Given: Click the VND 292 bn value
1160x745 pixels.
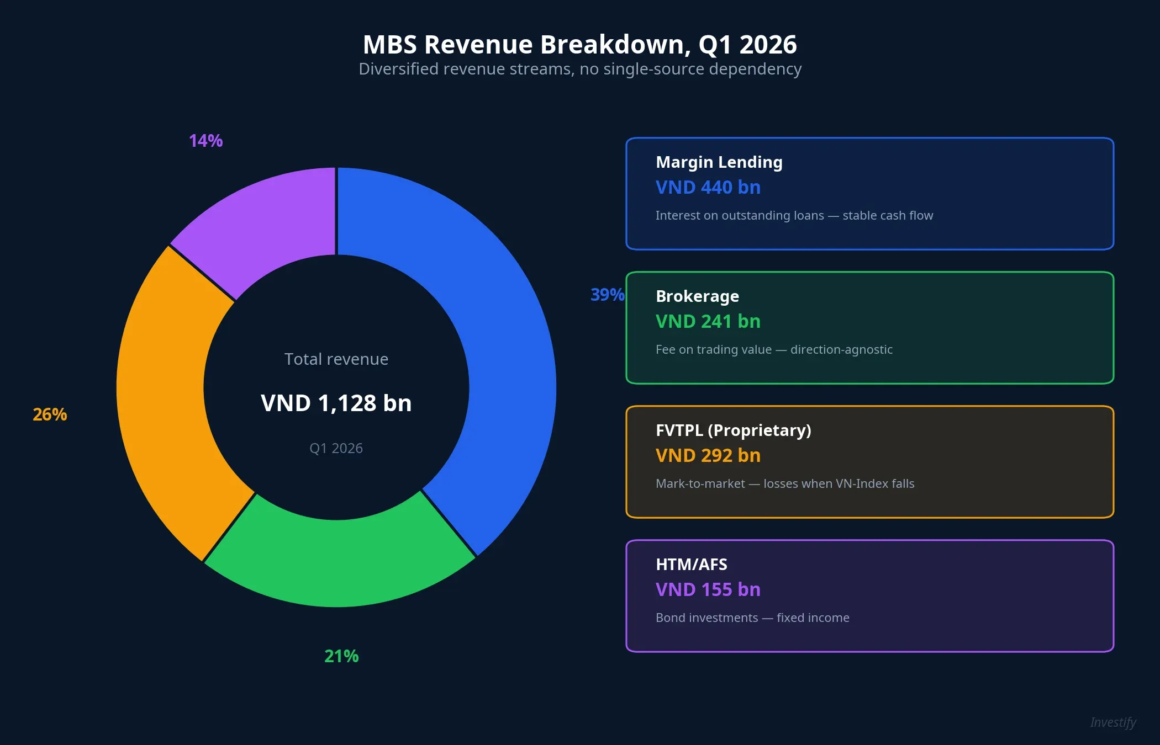Looking at the screenshot, I should pyautogui.click(x=708, y=455).
